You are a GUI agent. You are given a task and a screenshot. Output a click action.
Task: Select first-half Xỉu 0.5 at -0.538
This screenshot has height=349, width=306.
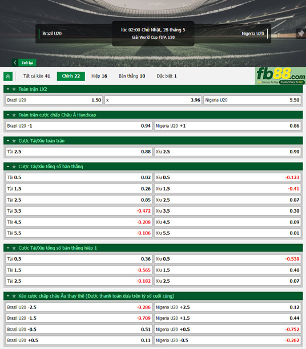[x=228, y=259]
